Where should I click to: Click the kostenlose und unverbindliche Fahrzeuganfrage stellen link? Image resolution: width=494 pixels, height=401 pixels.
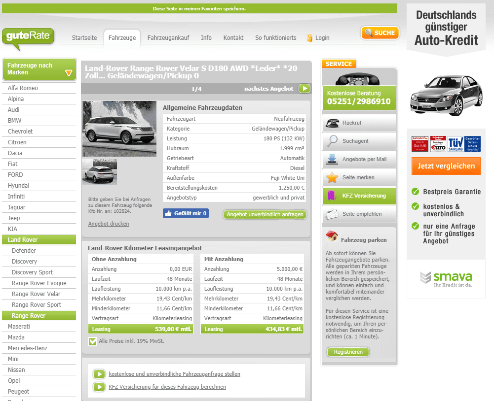point(175,374)
